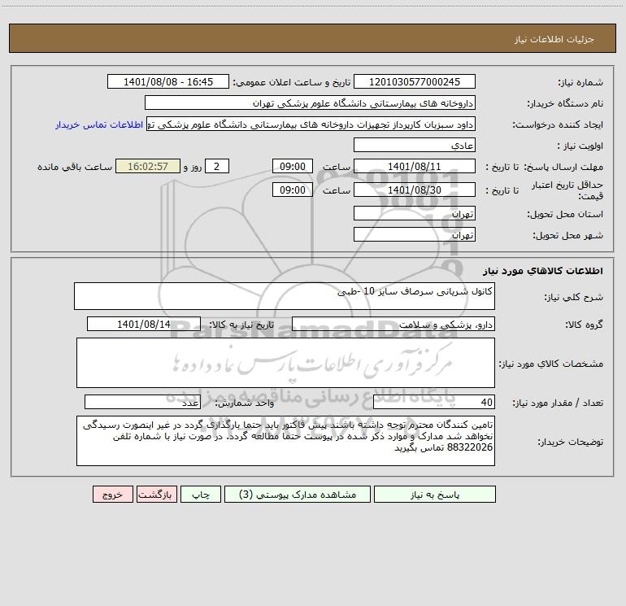Click the delivery city field 'تهران'
Image resolution: width=626 pixels, height=606 pixels.
pos(415,235)
